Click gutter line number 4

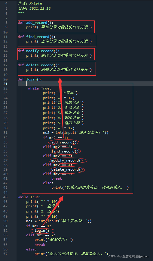coord(7,3)
